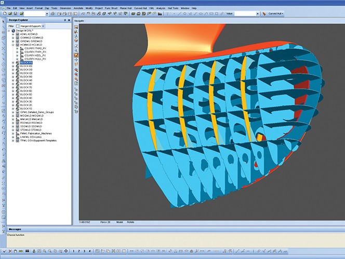Toggle the Filter checkbox in Design Explorer
The image size is (345, 259).
pos(18,25)
